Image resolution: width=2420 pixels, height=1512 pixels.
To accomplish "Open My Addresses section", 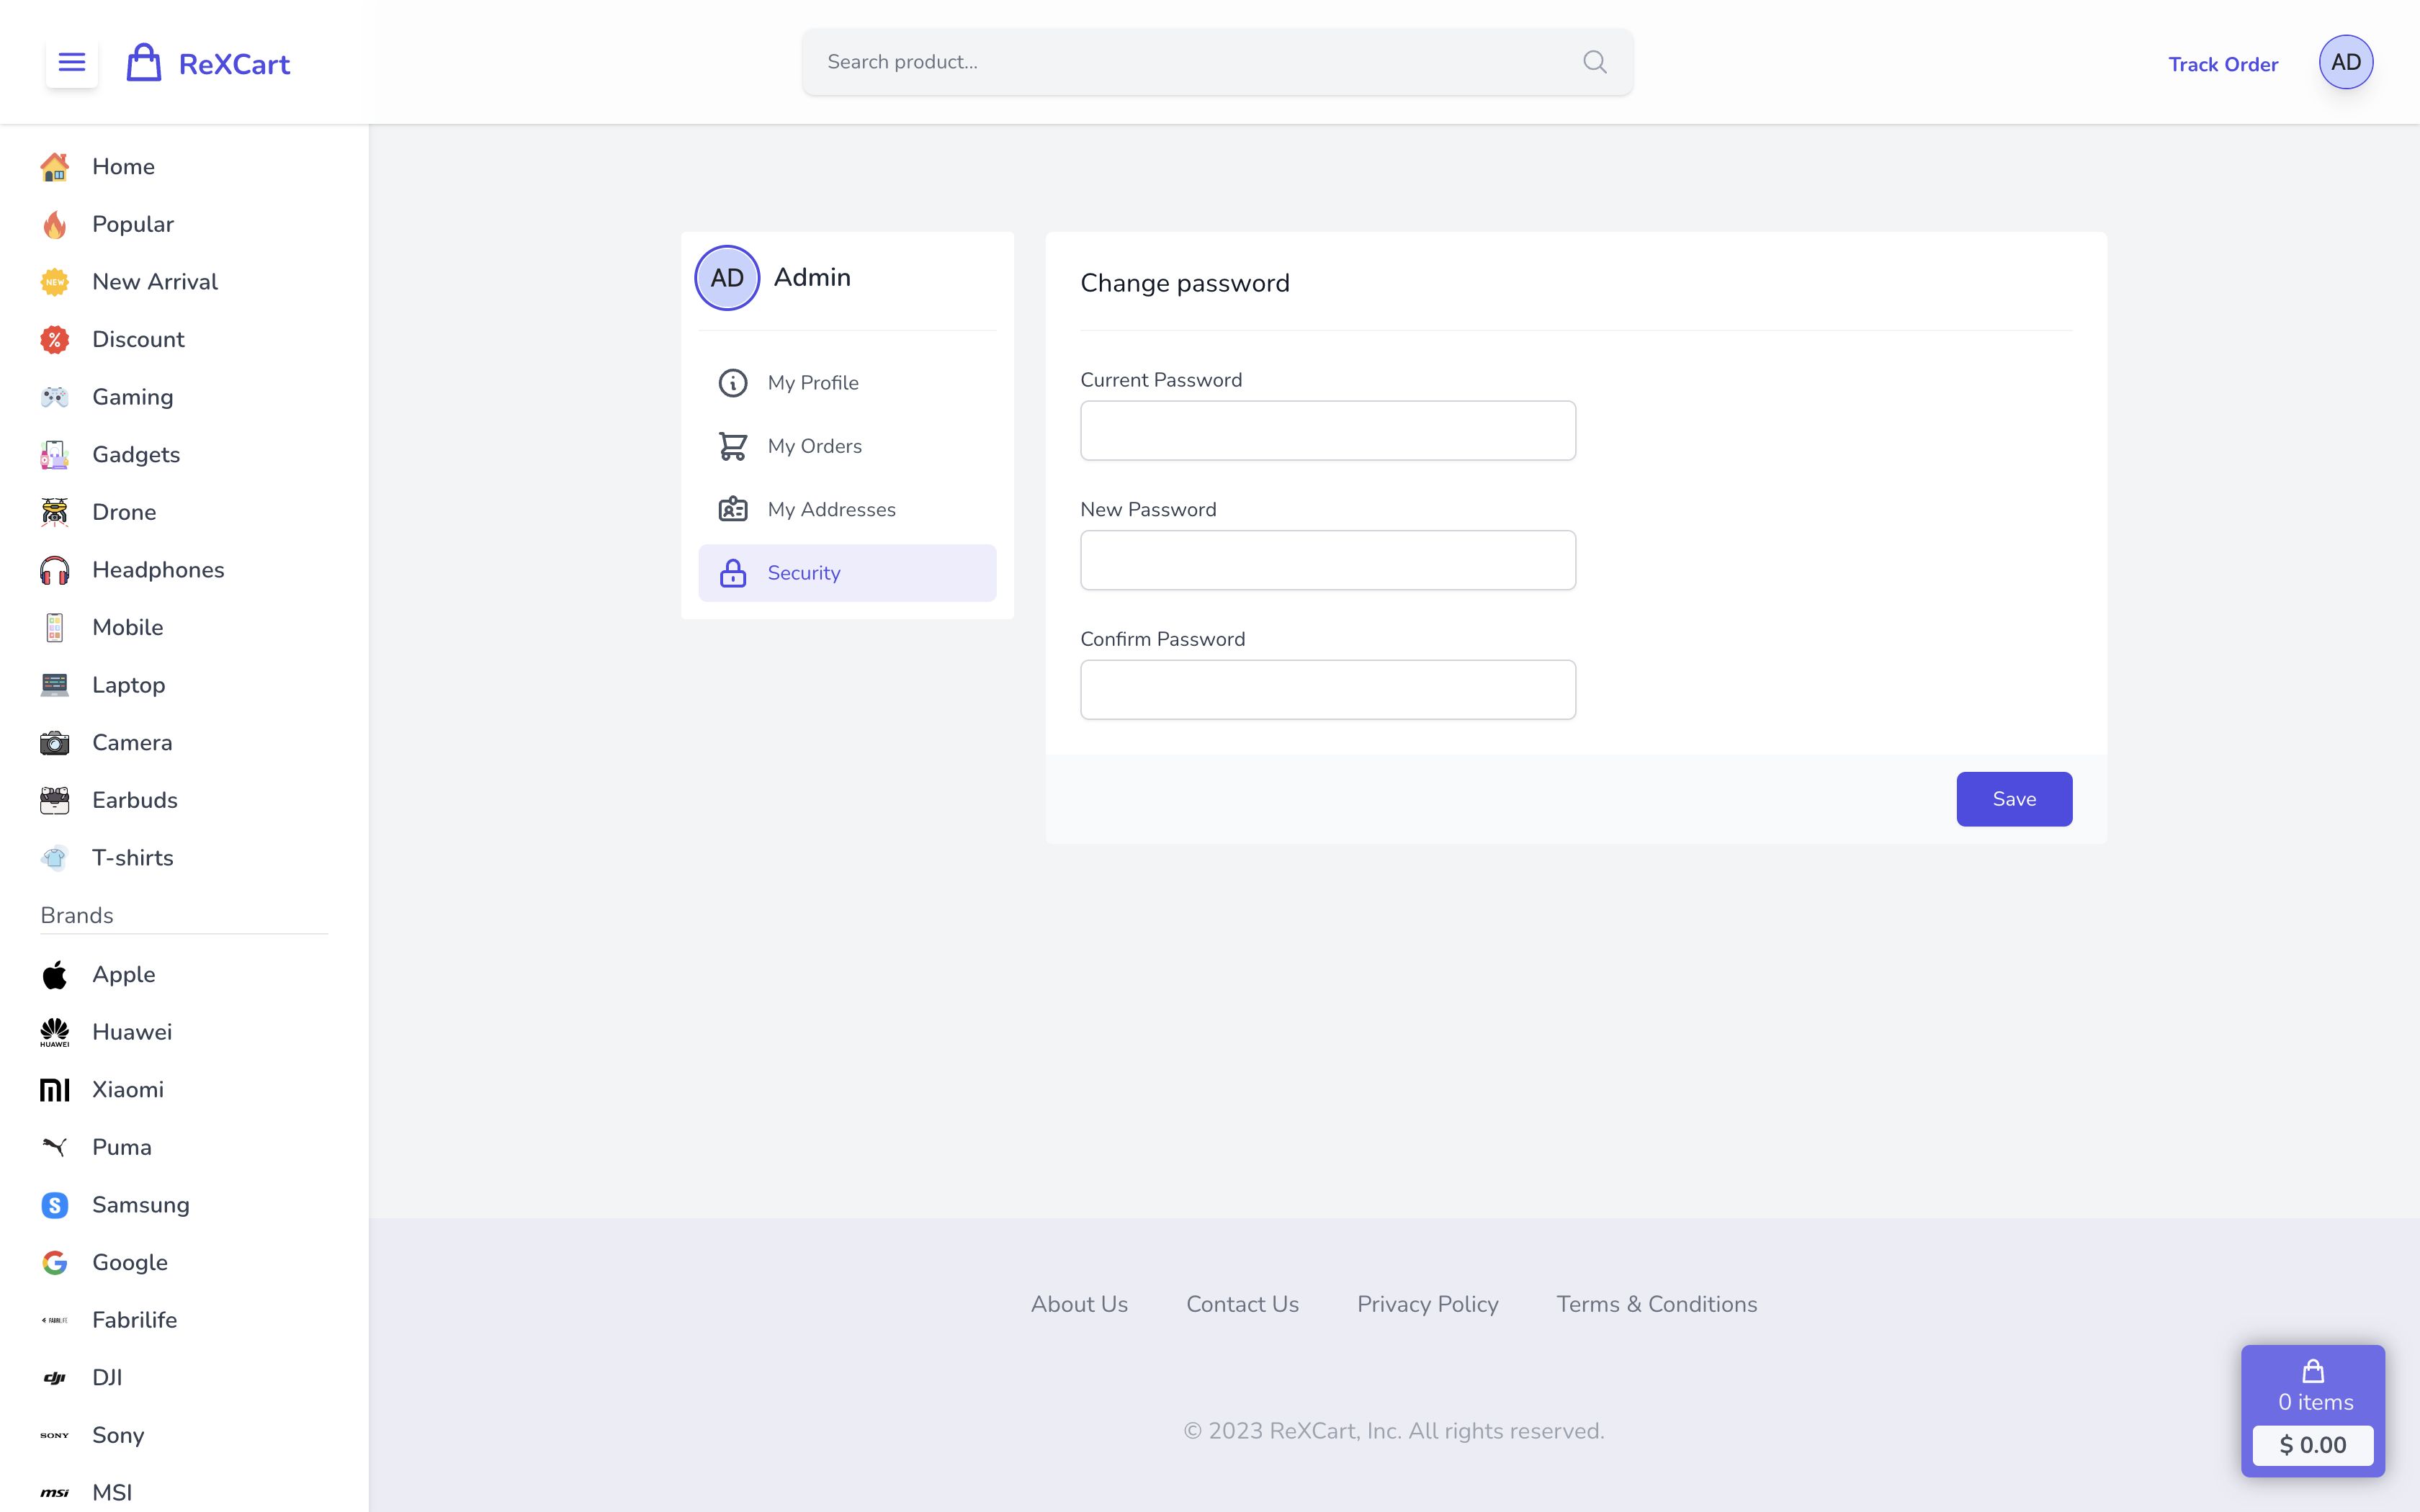I will click(847, 509).
